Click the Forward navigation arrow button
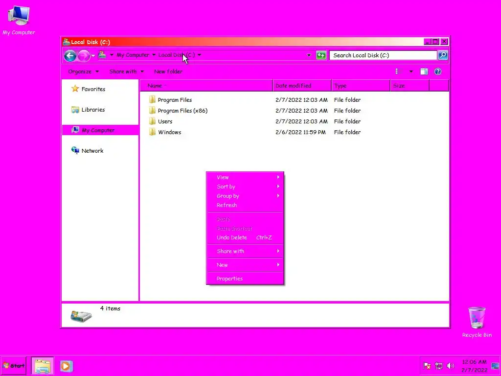The width and height of the screenshot is (501, 376). point(84,56)
